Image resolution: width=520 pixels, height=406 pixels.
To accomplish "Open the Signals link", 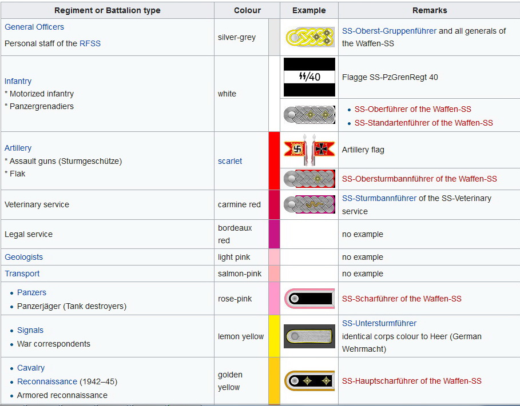I will tap(30, 330).
